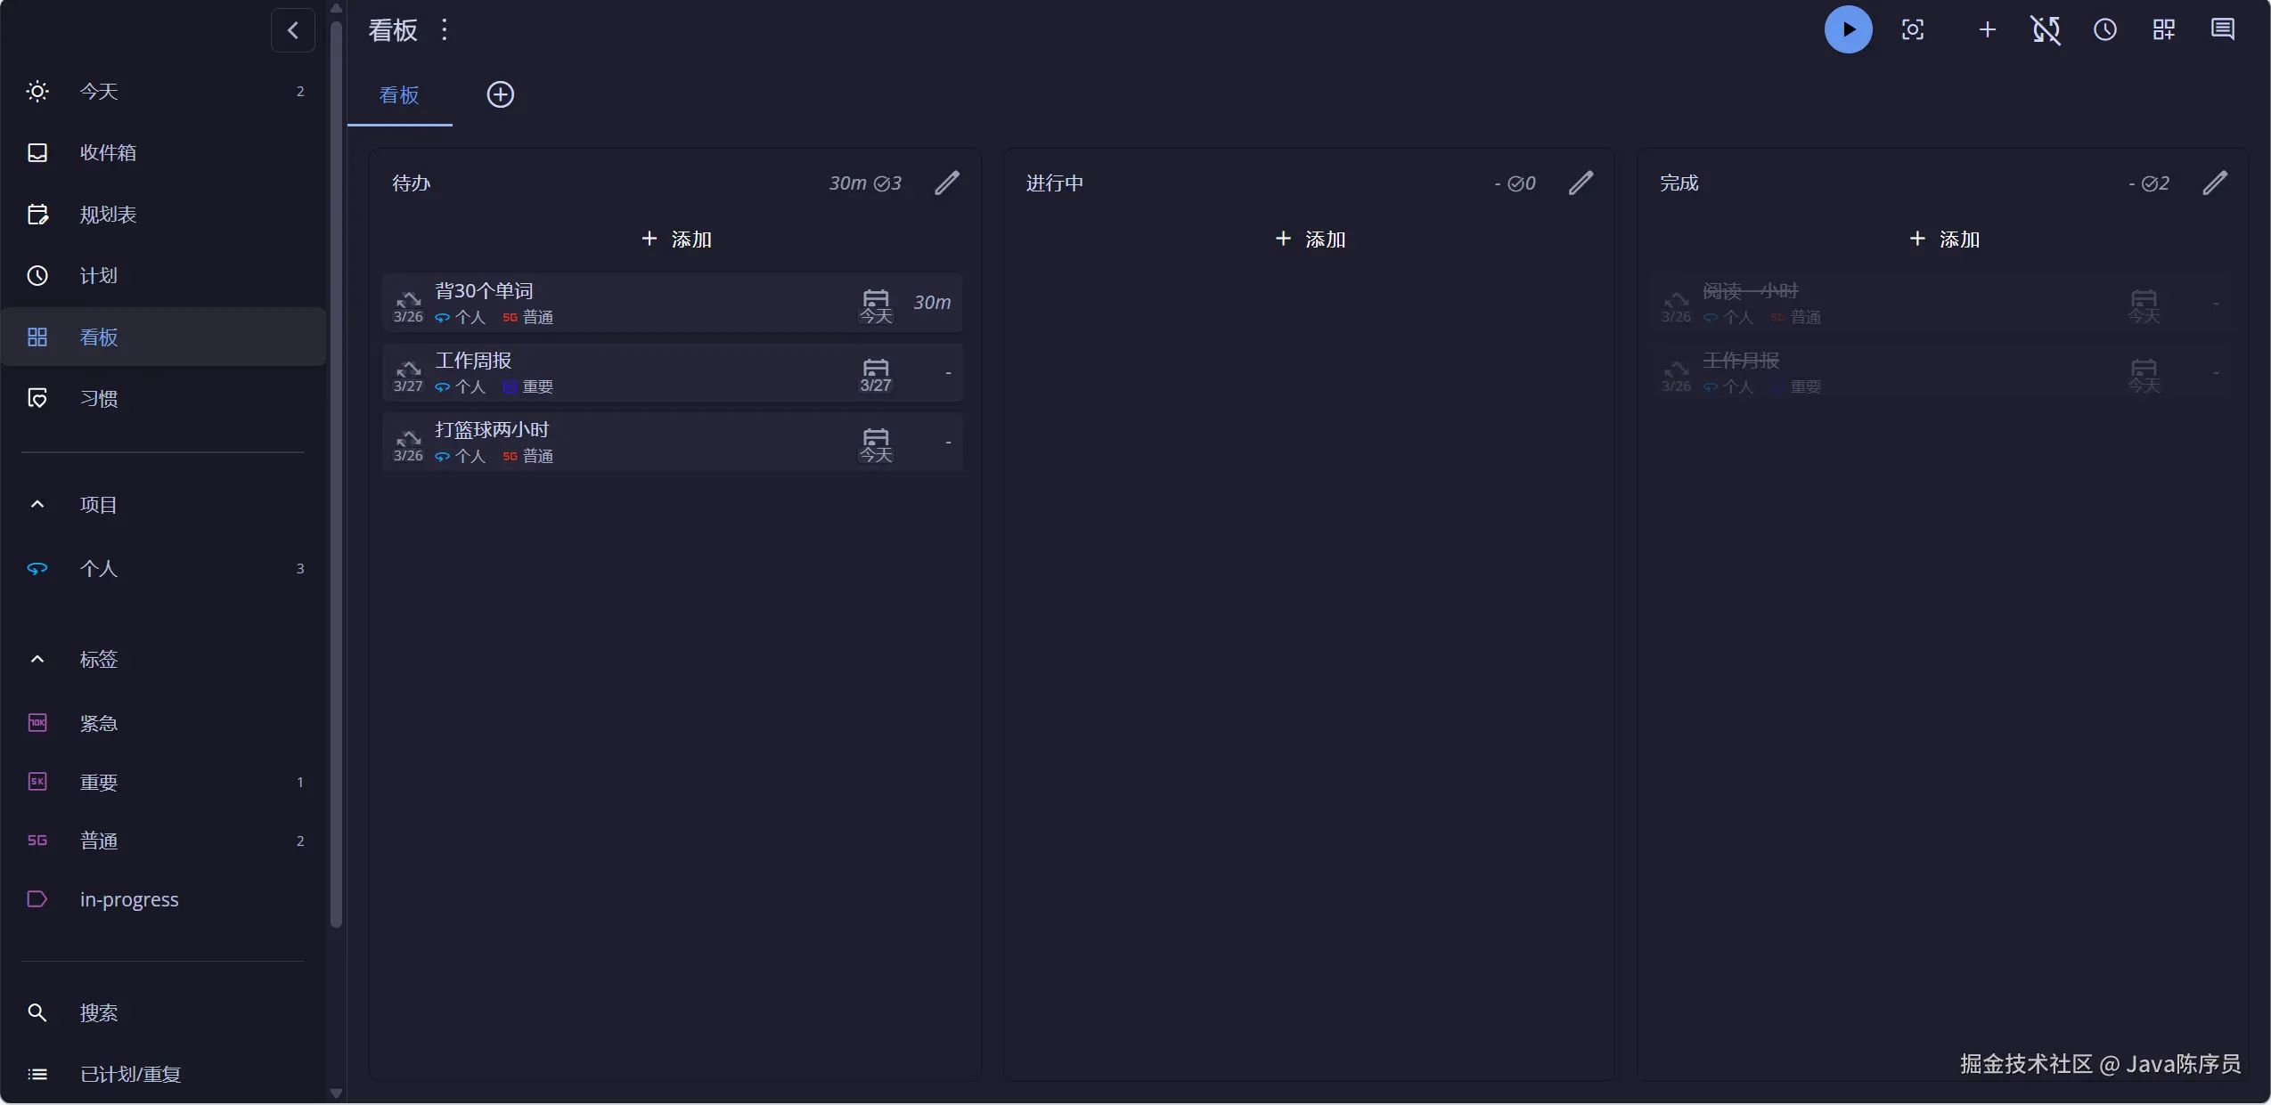2271x1105 pixels.
Task: Open the grid-plus boards icon
Action: tap(2164, 30)
